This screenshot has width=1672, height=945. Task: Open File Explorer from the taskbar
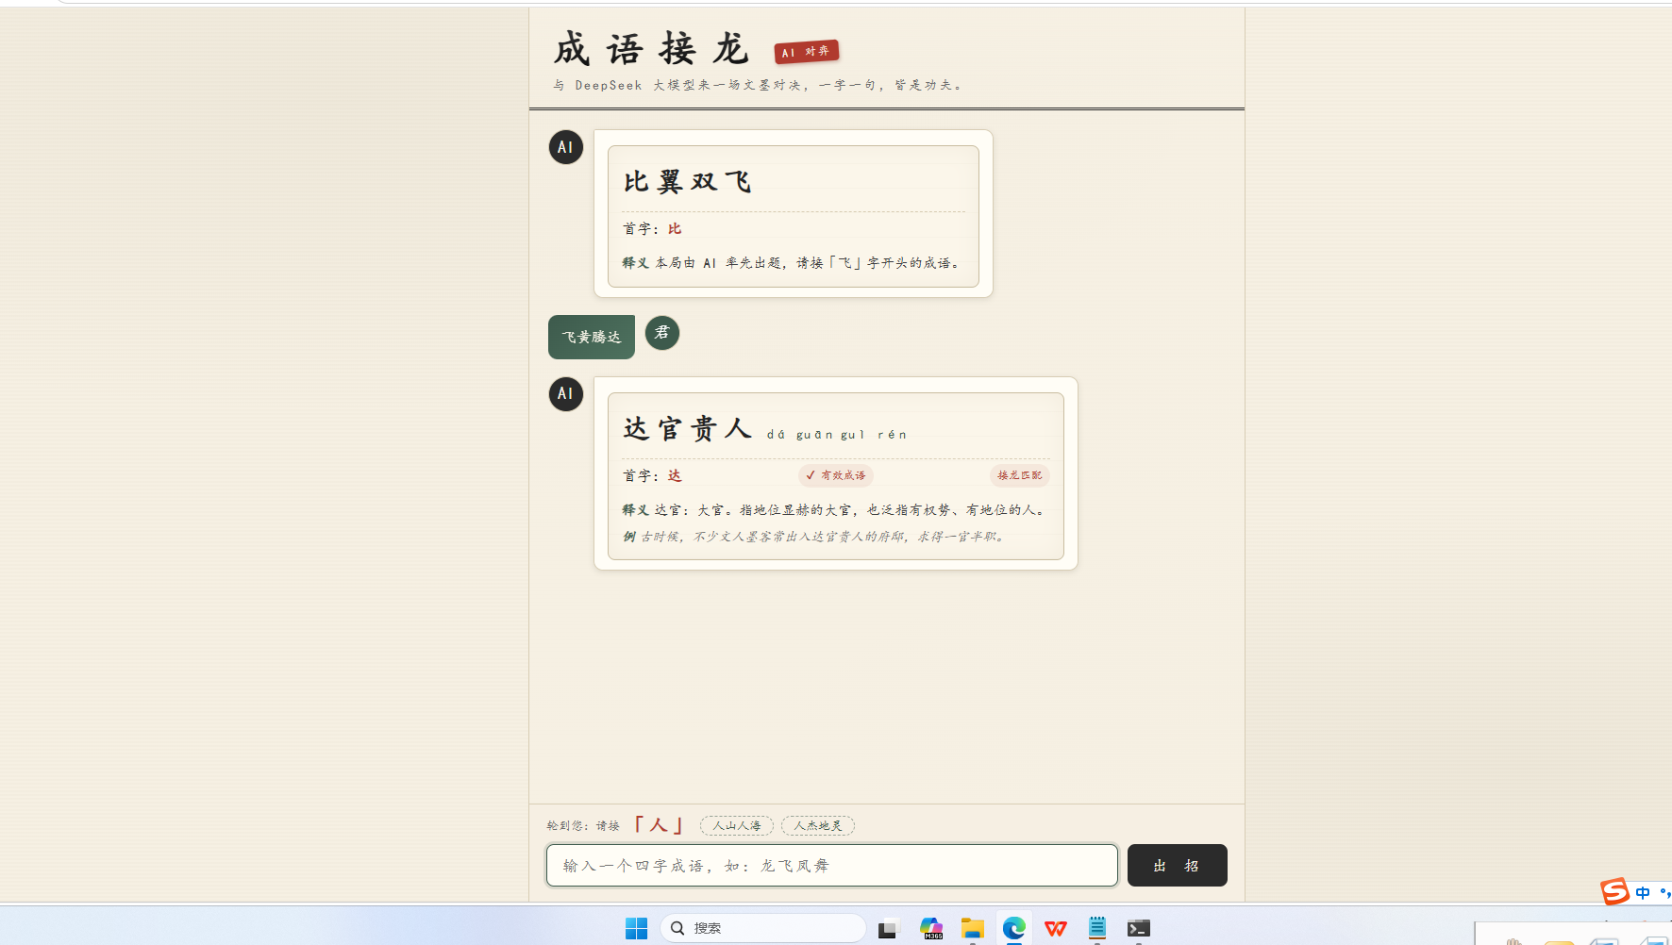973,929
